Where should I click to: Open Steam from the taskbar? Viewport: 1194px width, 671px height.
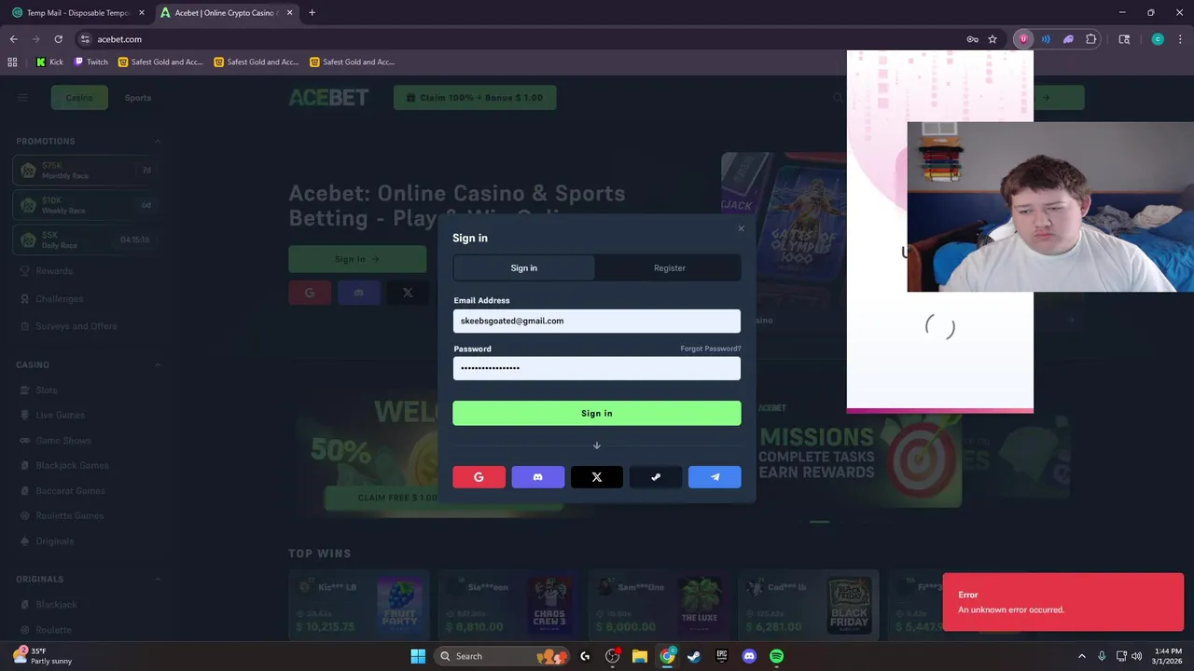[x=694, y=656]
